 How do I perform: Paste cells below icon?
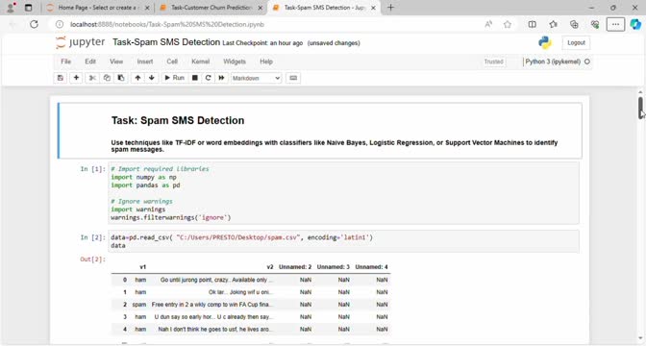(x=121, y=78)
